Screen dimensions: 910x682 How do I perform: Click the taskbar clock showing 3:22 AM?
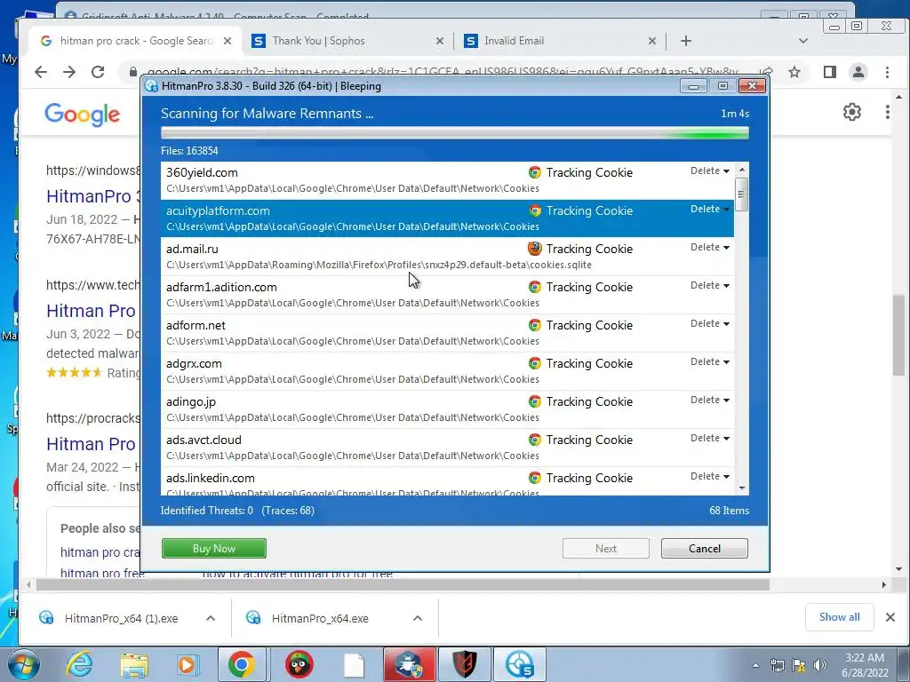[x=865, y=664]
